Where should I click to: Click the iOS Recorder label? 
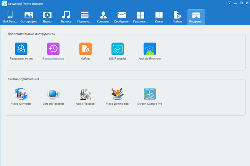tap(117, 59)
